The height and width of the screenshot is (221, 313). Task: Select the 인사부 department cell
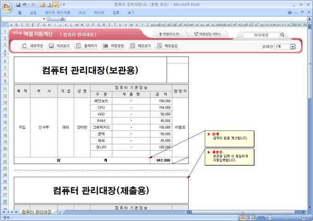click(44, 127)
